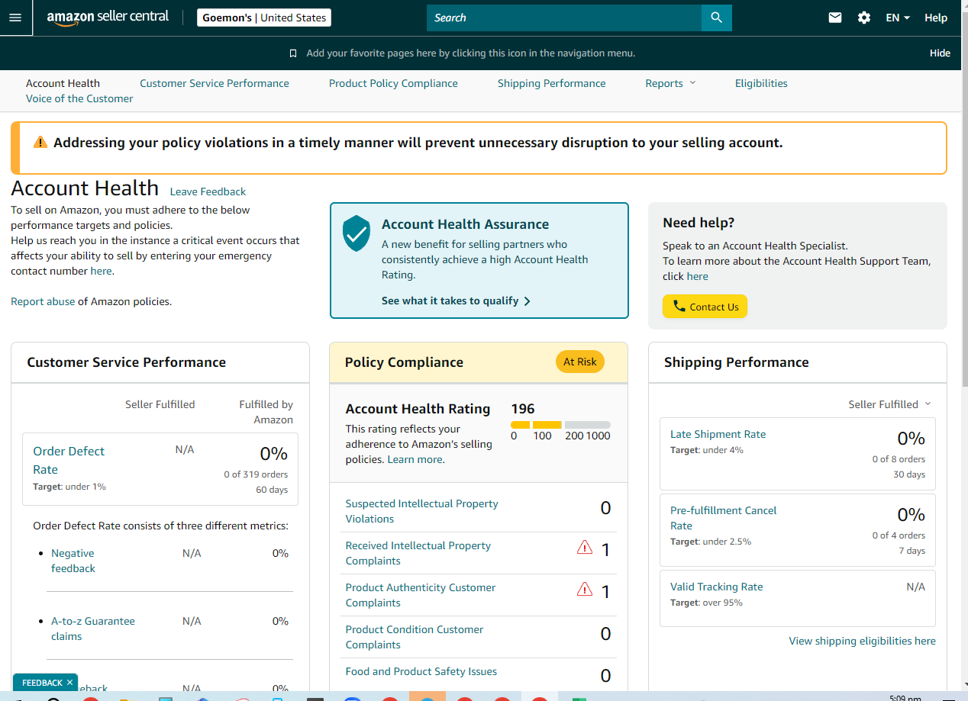Click the search magnifier button
This screenshot has height=701, width=968.
[x=716, y=18]
